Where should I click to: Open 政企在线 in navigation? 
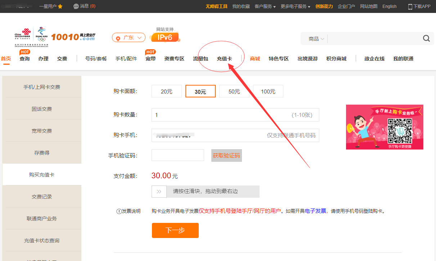pos(374,59)
